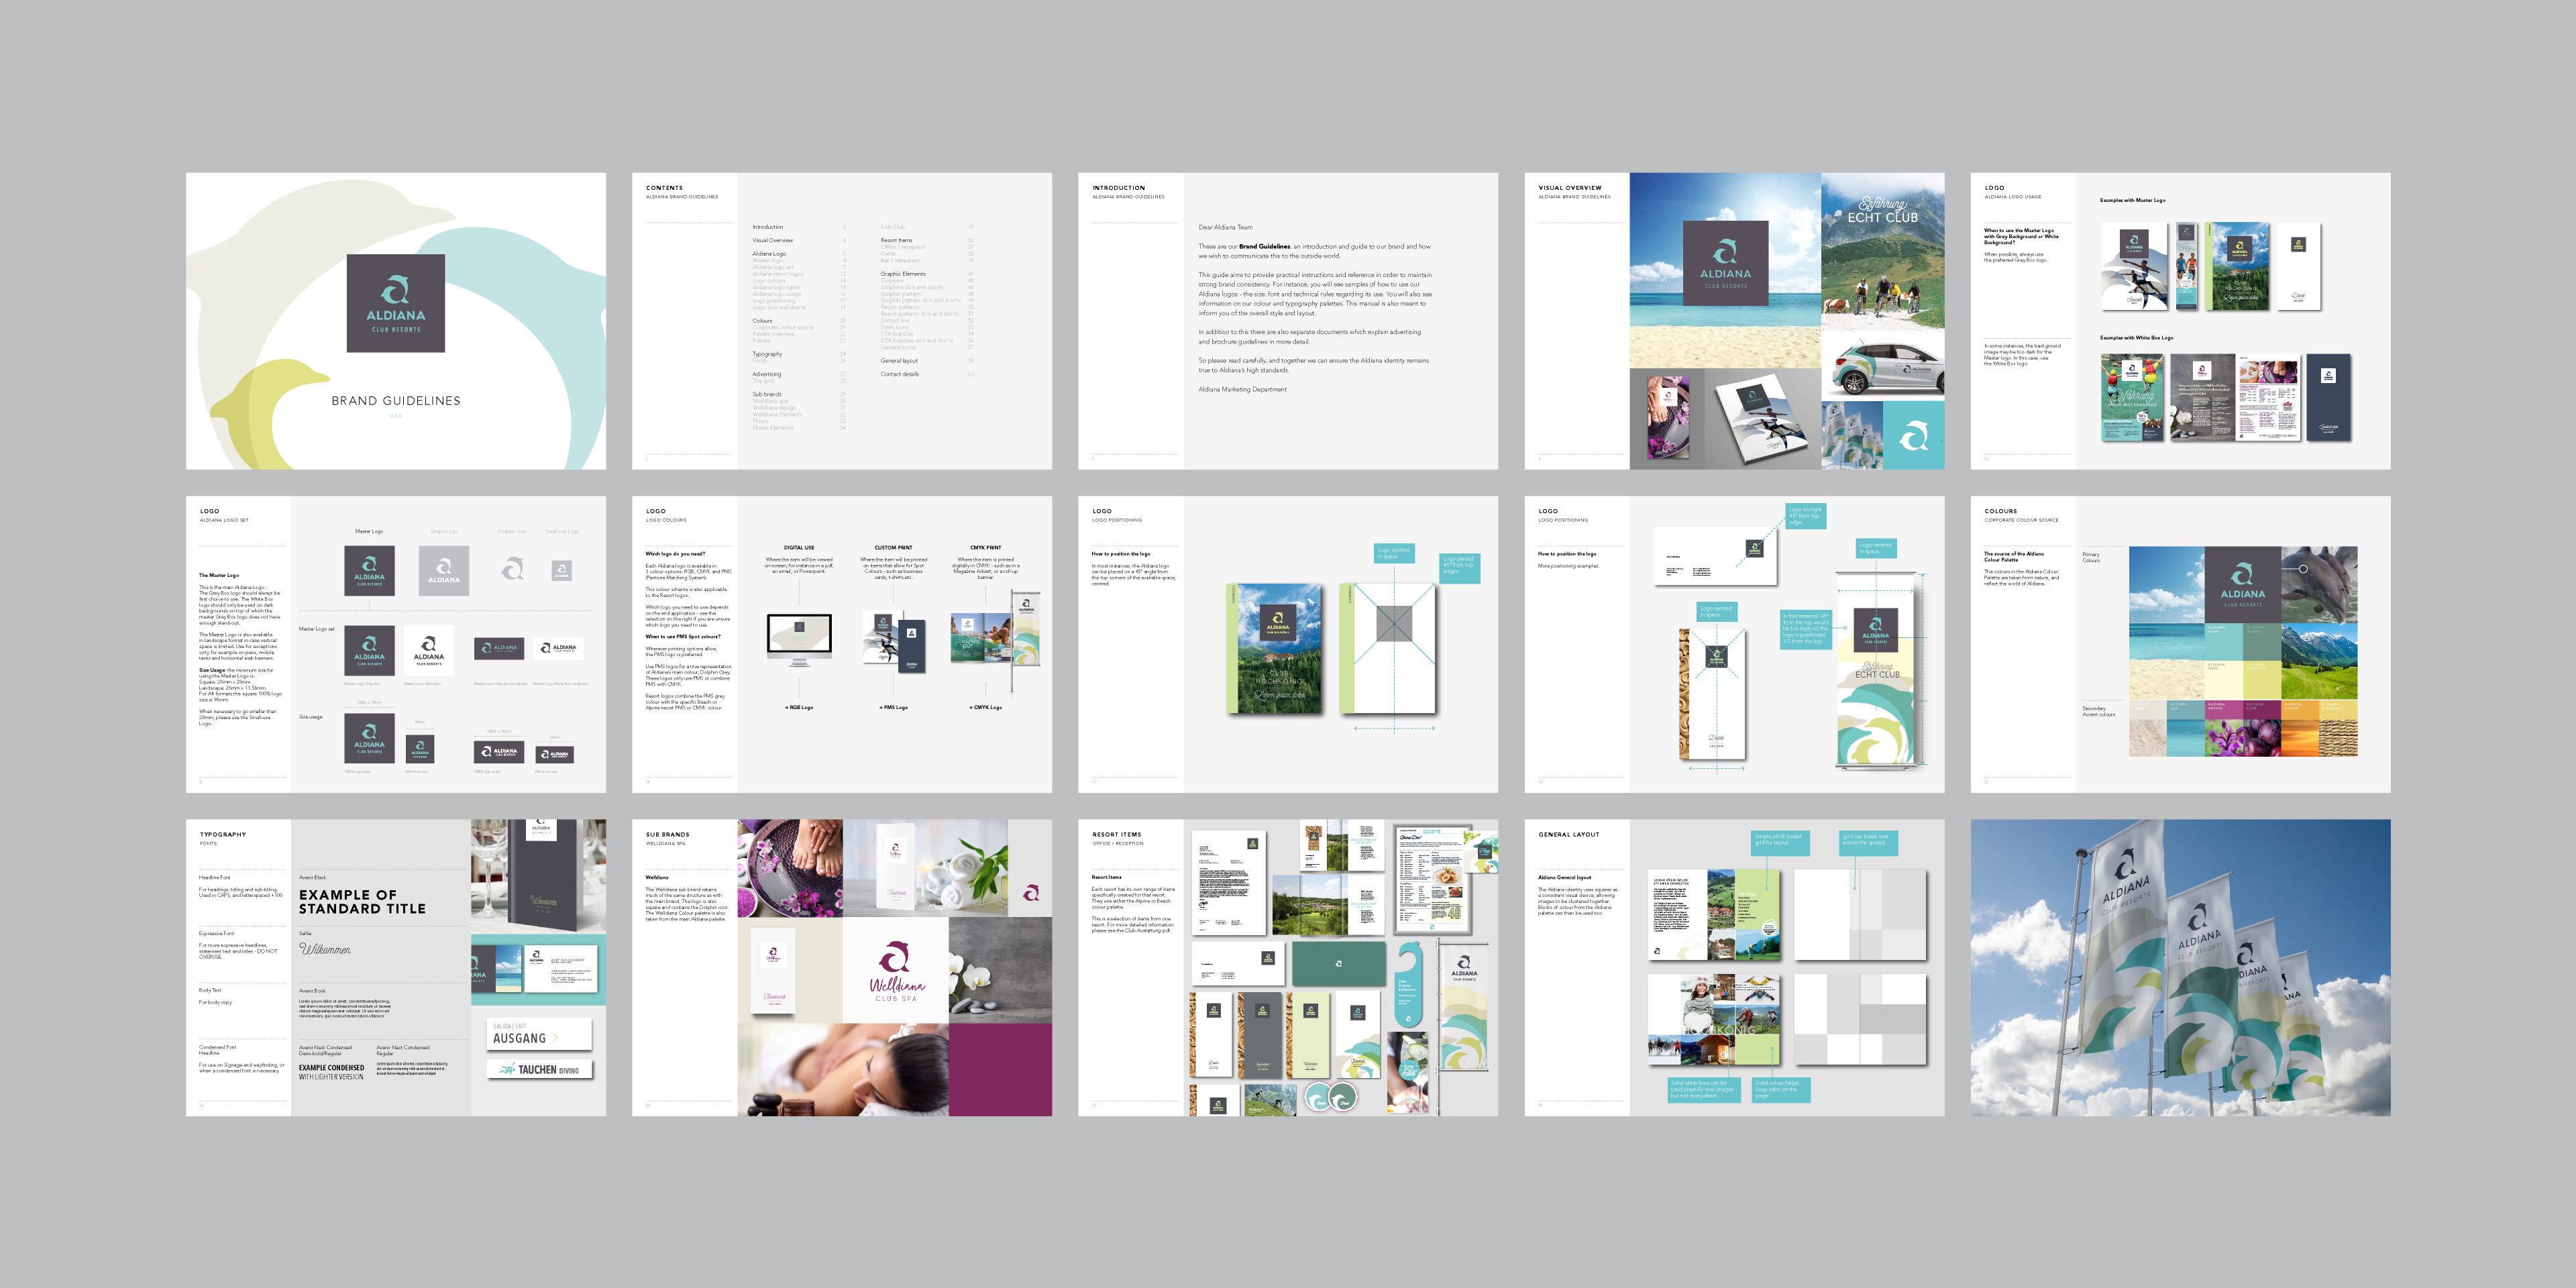Click the light grey Simple Logo box

443,571
